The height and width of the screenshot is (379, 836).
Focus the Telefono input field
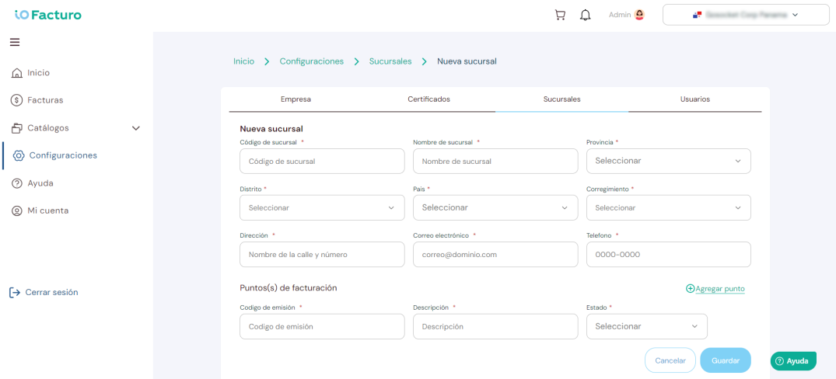[669, 255]
